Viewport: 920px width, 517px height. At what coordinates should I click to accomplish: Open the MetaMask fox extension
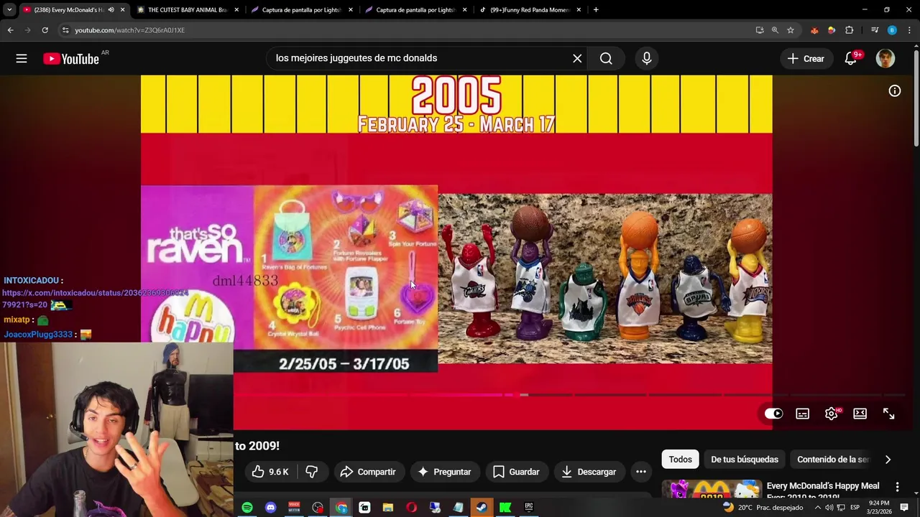click(x=814, y=30)
